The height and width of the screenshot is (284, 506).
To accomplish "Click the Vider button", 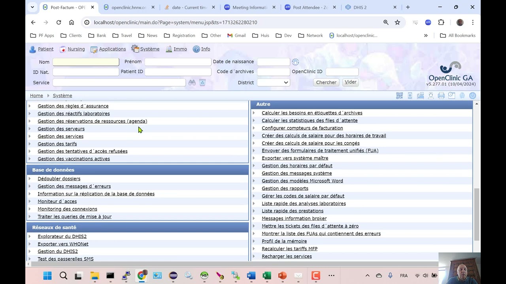I will (x=351, y=82).
